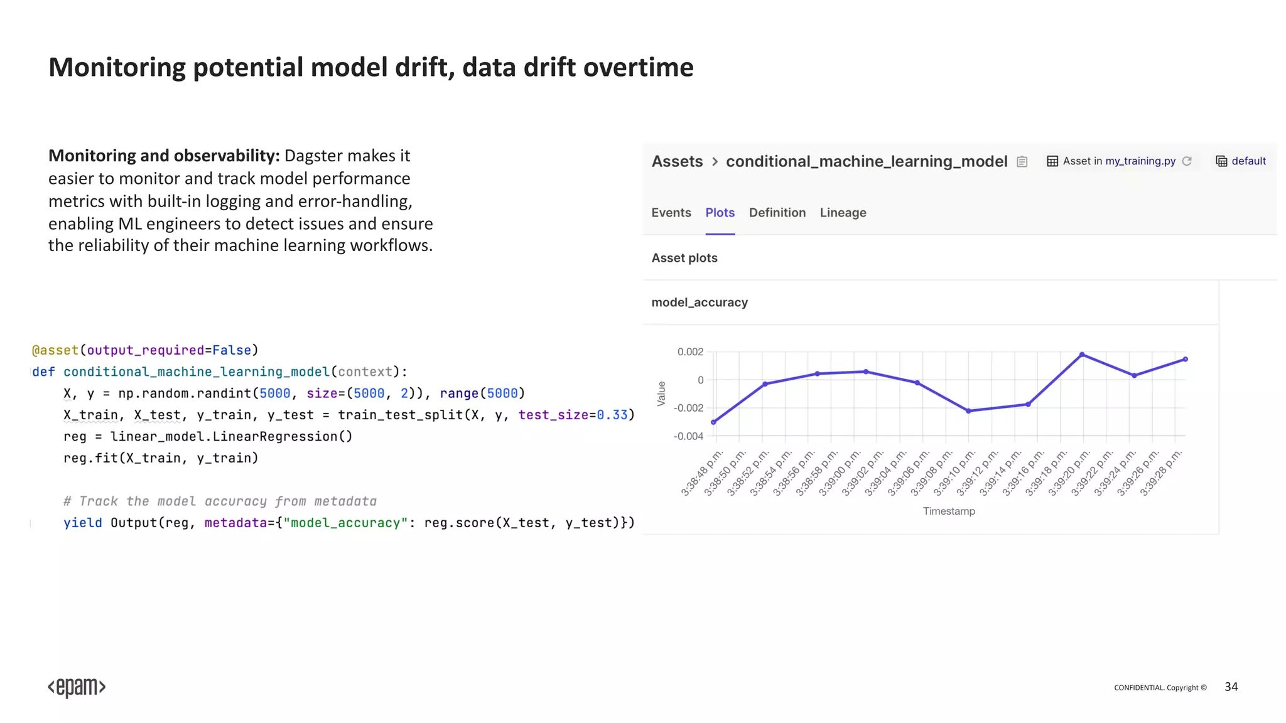1286x723 pixels.
Task: Click the '3:39:00 p.m.' x-axis tick label
Action: coord(840,473)
